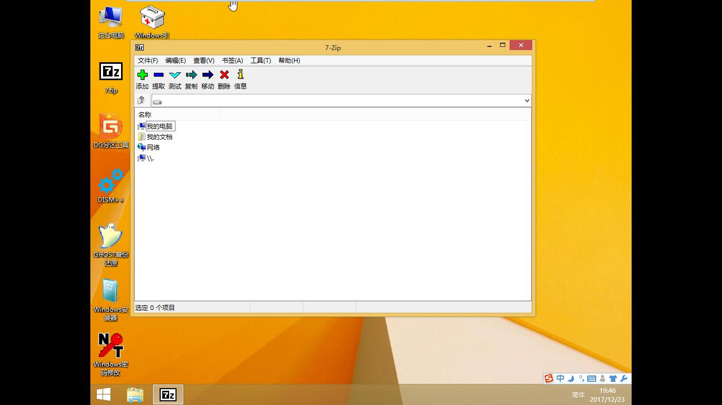Open the 编辑(E) menu
Screen dimensions: 722x405
(x=175, y=61)
